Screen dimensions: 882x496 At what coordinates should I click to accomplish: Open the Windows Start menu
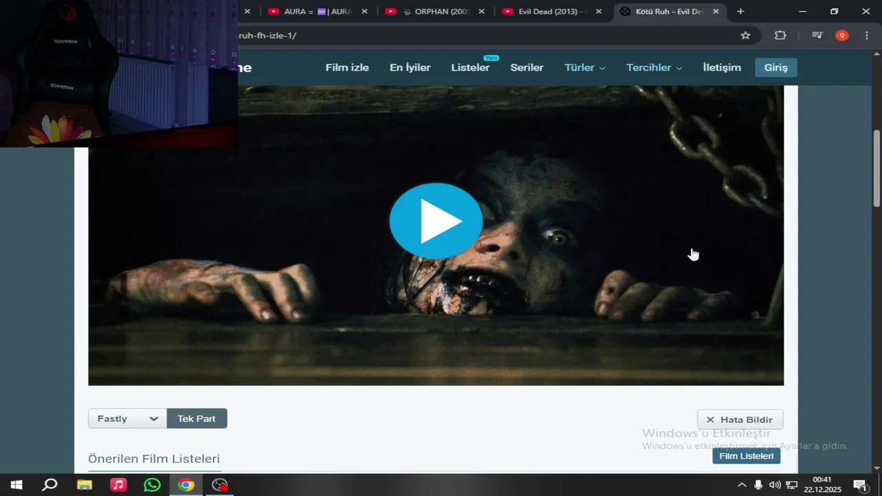17,485
